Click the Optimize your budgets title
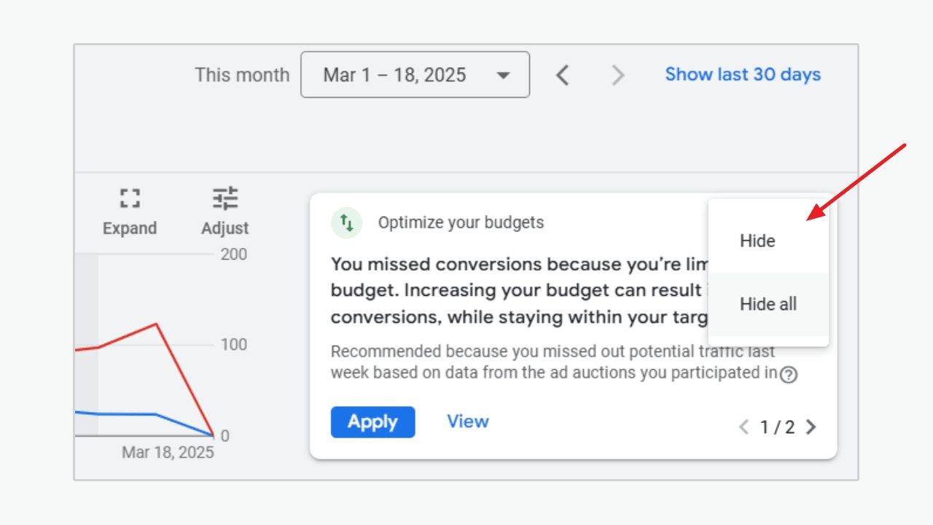933x525 pixels. coord(461,222)
